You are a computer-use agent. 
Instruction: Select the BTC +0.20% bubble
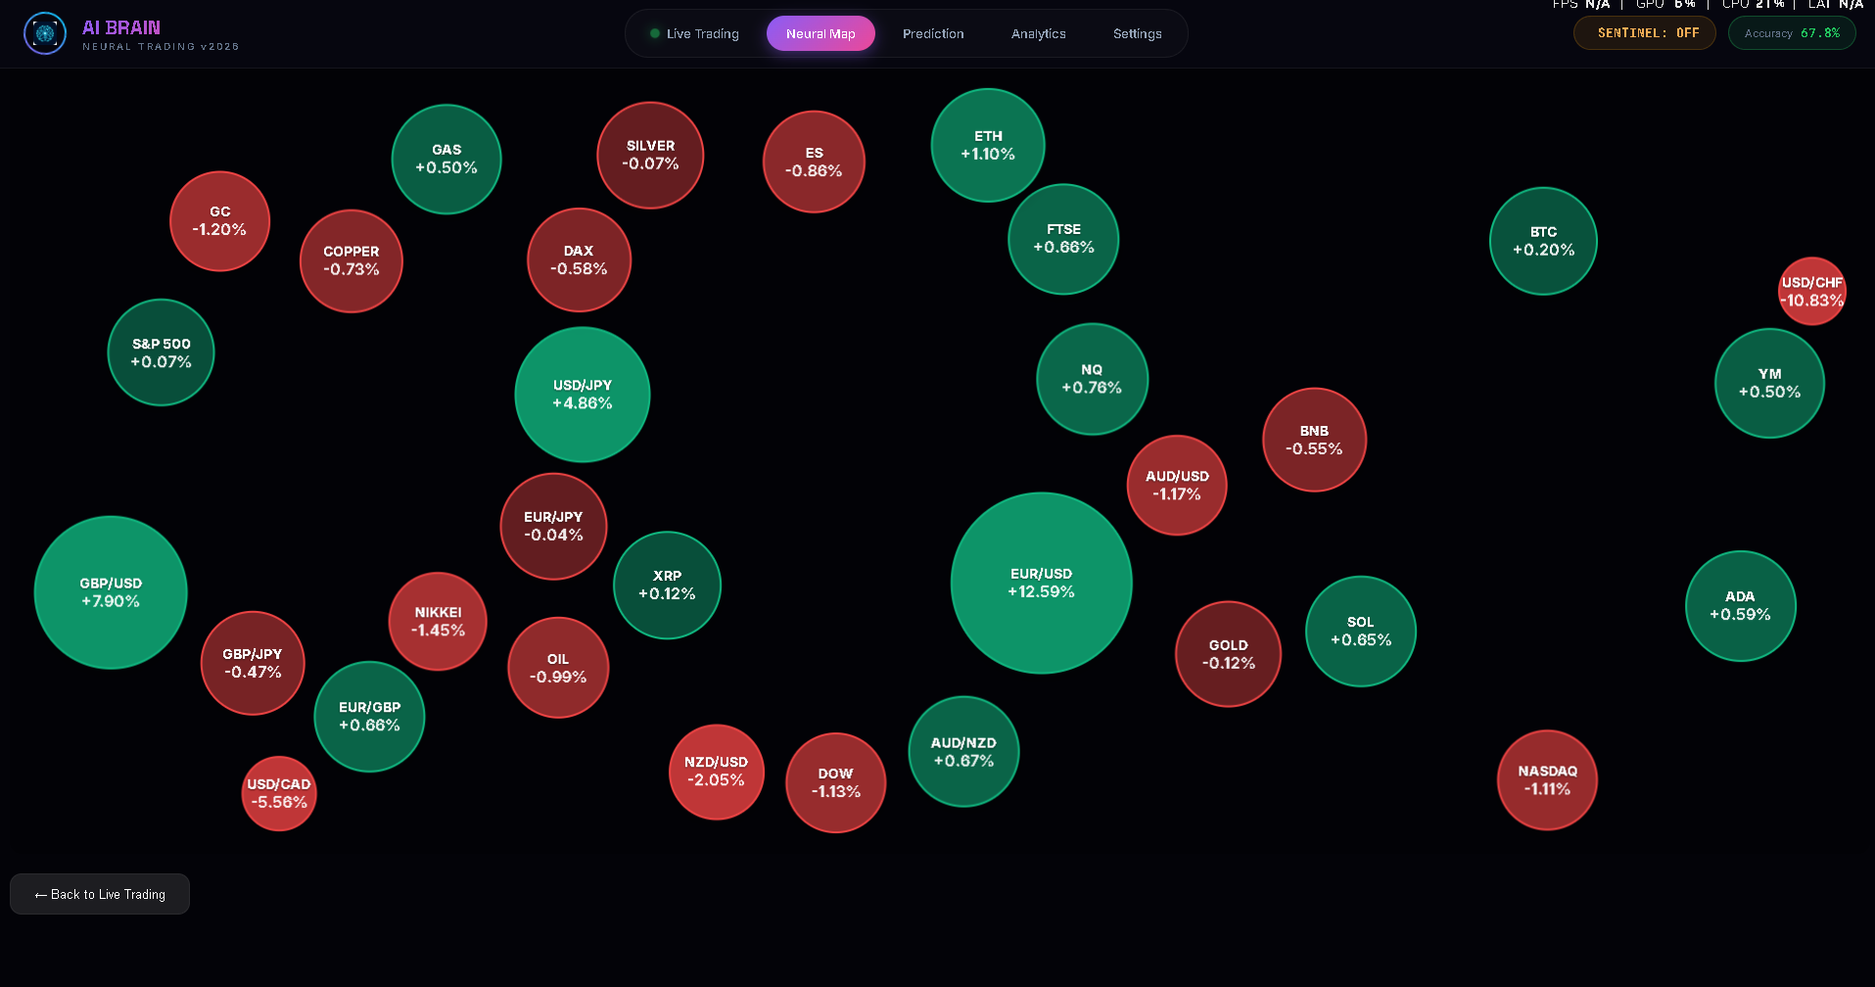pos(1543,241)
